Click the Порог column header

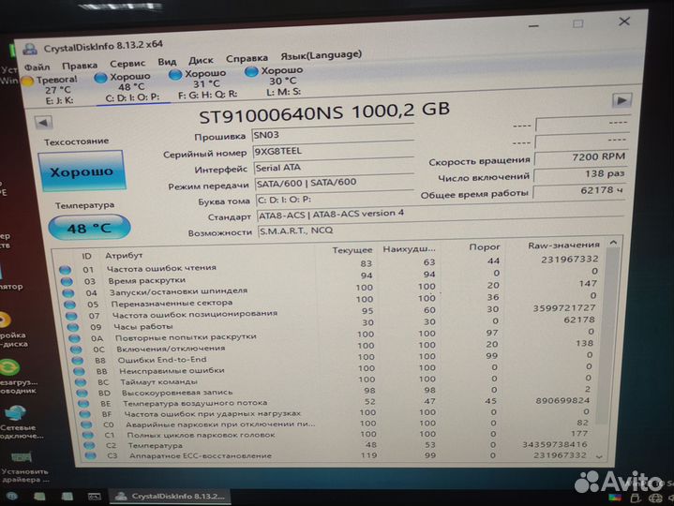[x=485, y=247]
